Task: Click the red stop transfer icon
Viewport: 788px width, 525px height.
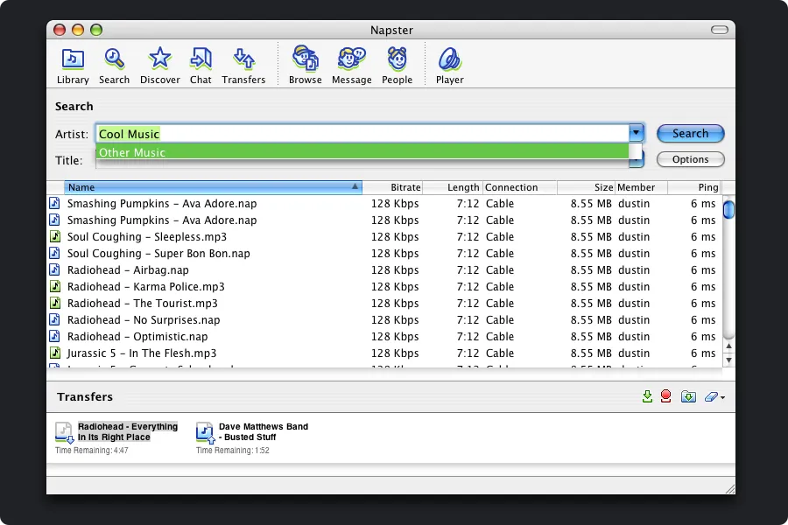Action: pyautogui.click(x=666, y=396)
